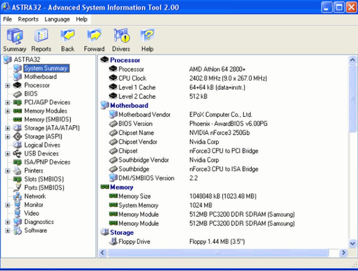This screenshot has height=271, width=358.
Task: Click the 'Level 1 Cache' row label
Action: (137, 88)
